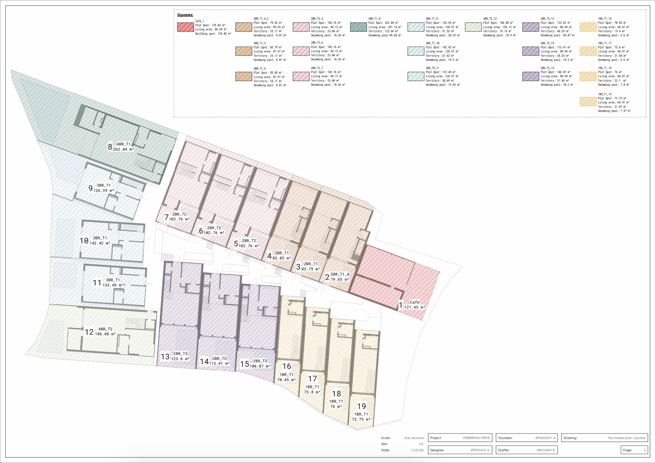Select plot 9 label '3BR_T1 126.39 m²'
Viewport: 655px width, 463px height.
coord(104,188)
